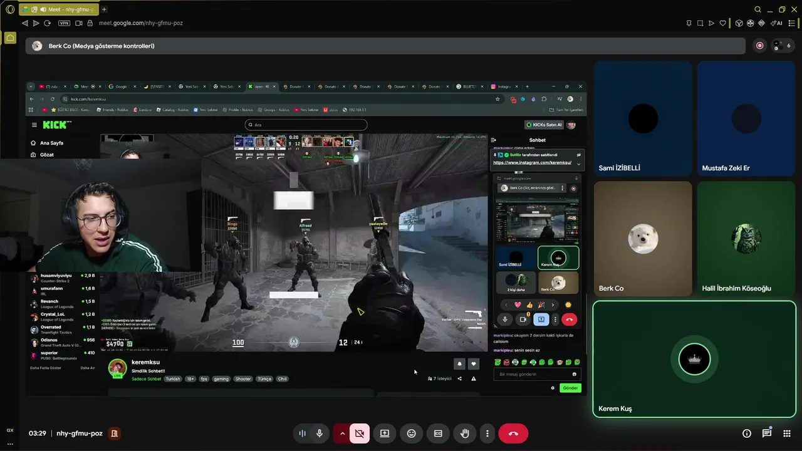Open sidebar three-dot settings at bottom left
802x451 pixels.
click(10, 443)
